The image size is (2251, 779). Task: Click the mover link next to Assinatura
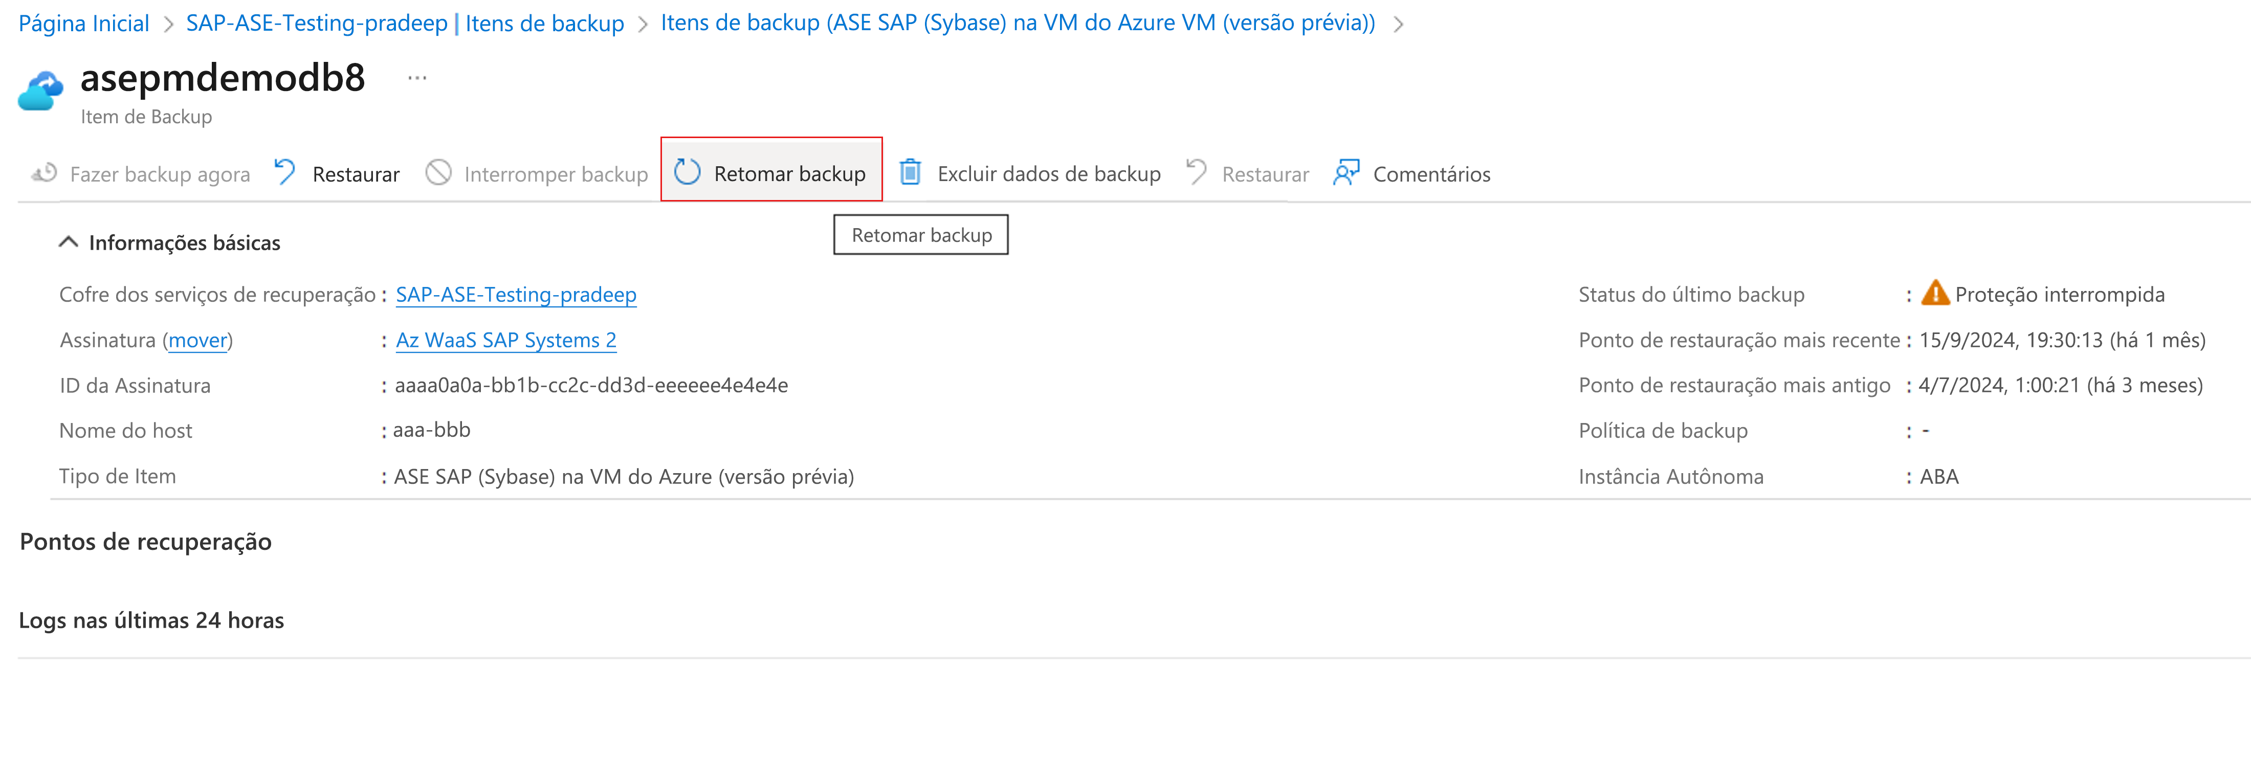tap(197, 340)
